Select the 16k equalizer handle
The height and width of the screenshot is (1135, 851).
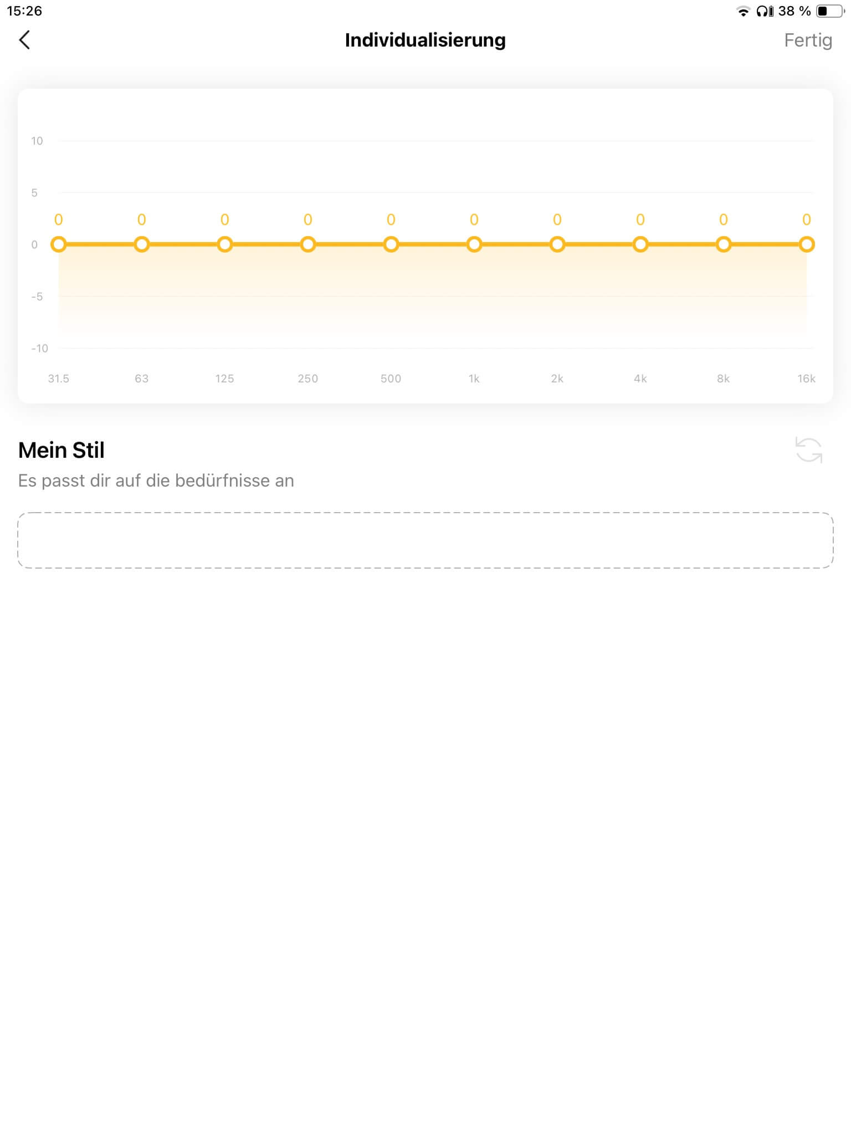tap(807, 244)
